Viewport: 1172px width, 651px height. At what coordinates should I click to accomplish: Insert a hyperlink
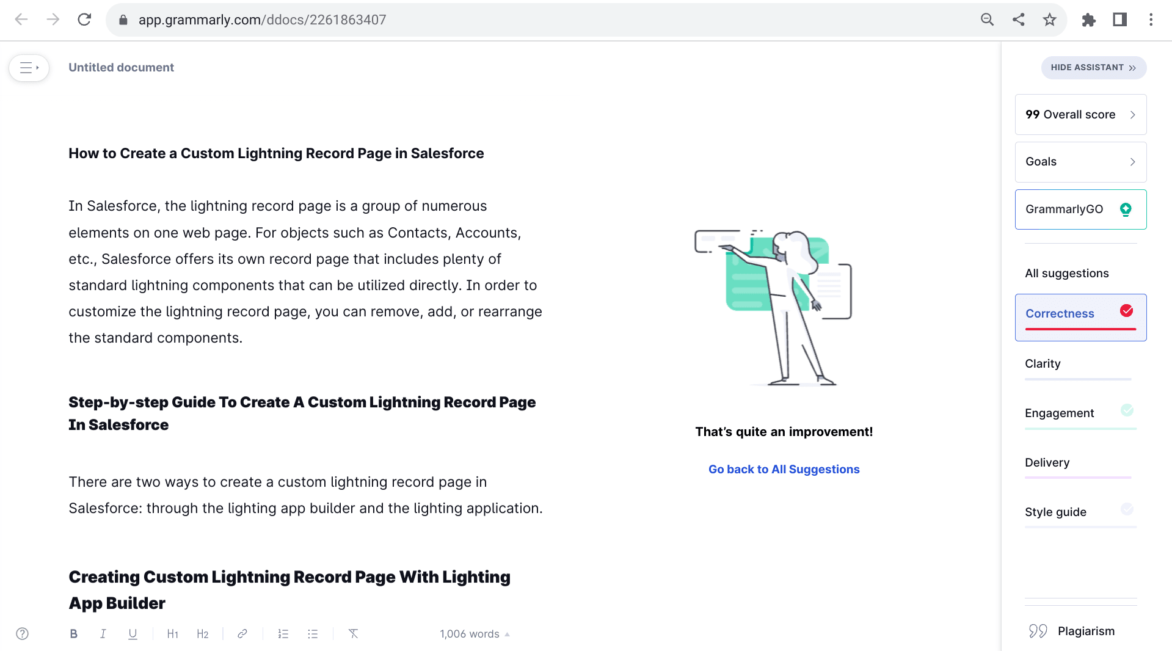(242, 634)
